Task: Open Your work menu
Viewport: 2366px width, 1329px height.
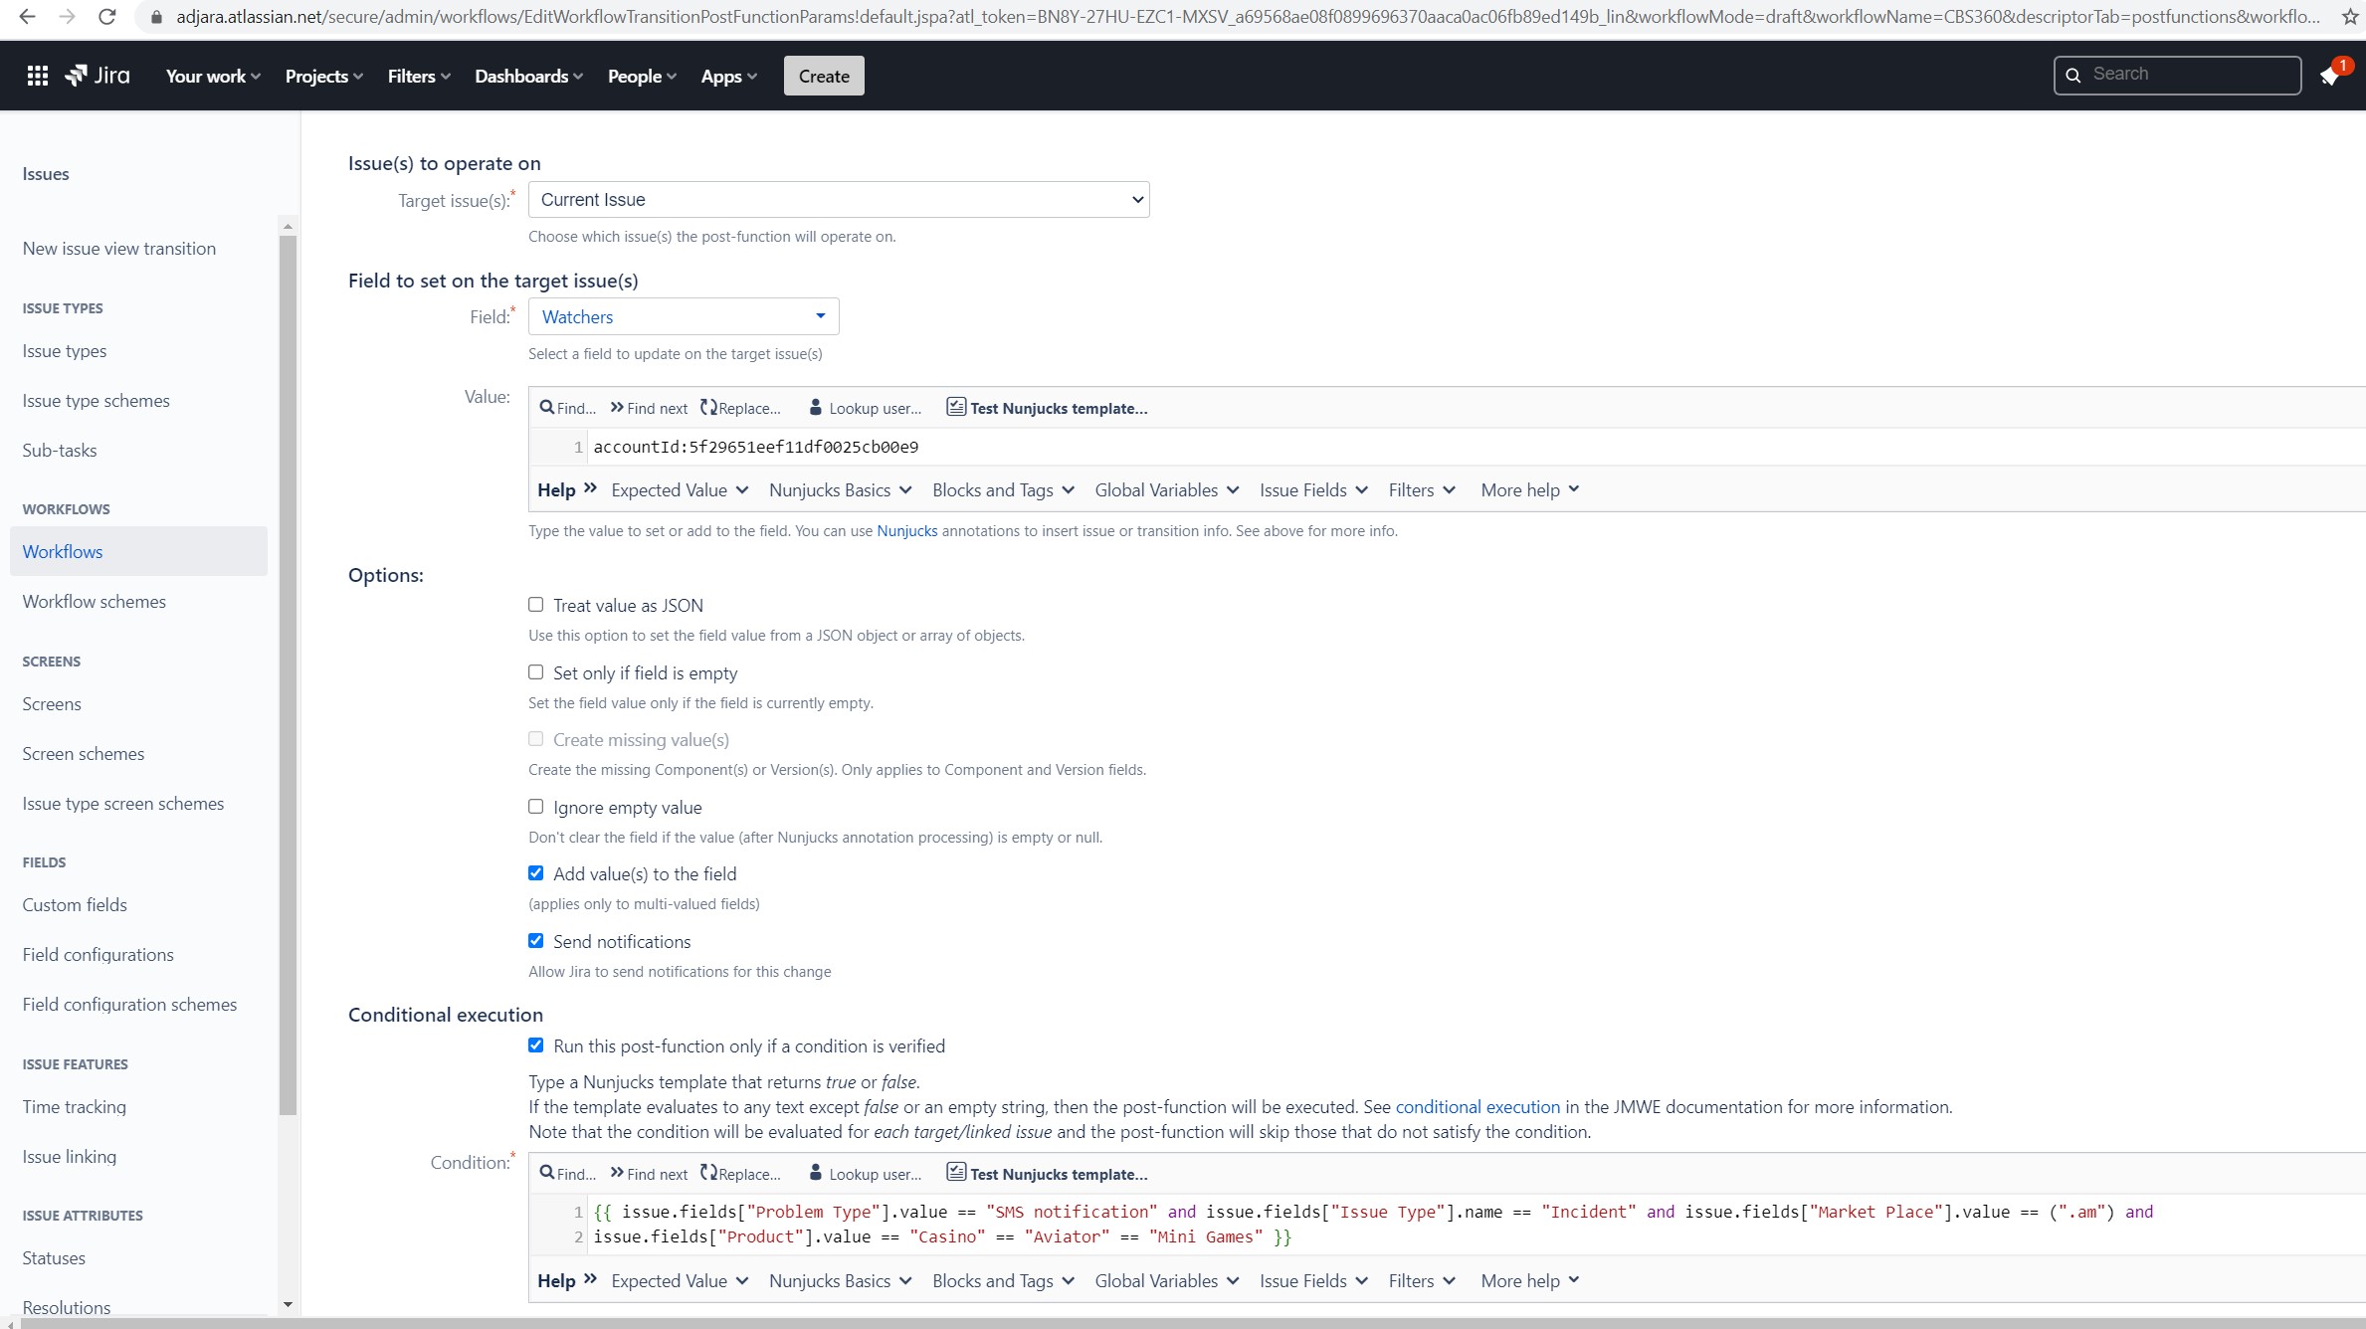Action: [213, 77]
